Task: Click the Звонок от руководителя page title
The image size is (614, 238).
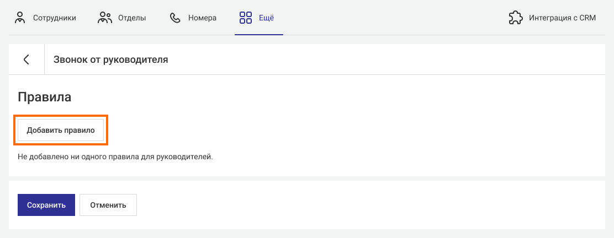Action: pos(110,59)
